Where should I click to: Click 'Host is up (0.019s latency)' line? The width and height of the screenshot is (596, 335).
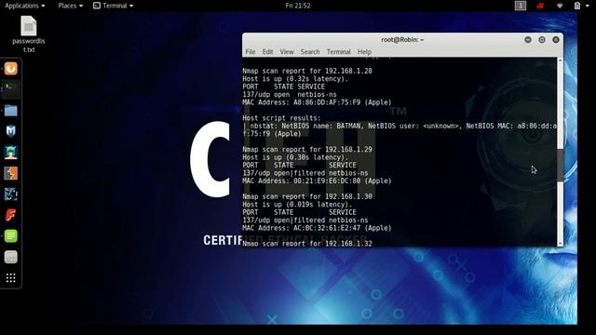[x=297, y=205]
